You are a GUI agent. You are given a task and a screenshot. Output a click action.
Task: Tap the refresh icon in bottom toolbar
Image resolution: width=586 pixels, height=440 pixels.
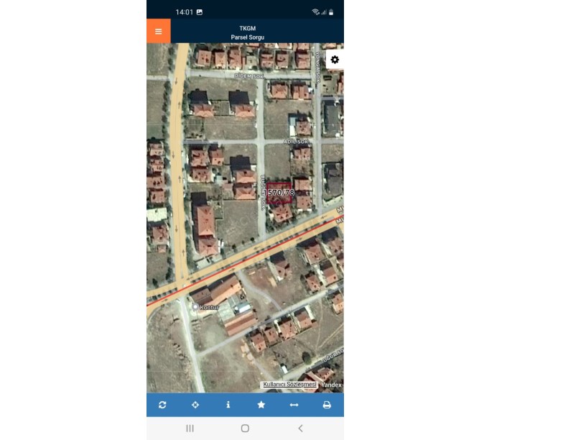[162, 405]
